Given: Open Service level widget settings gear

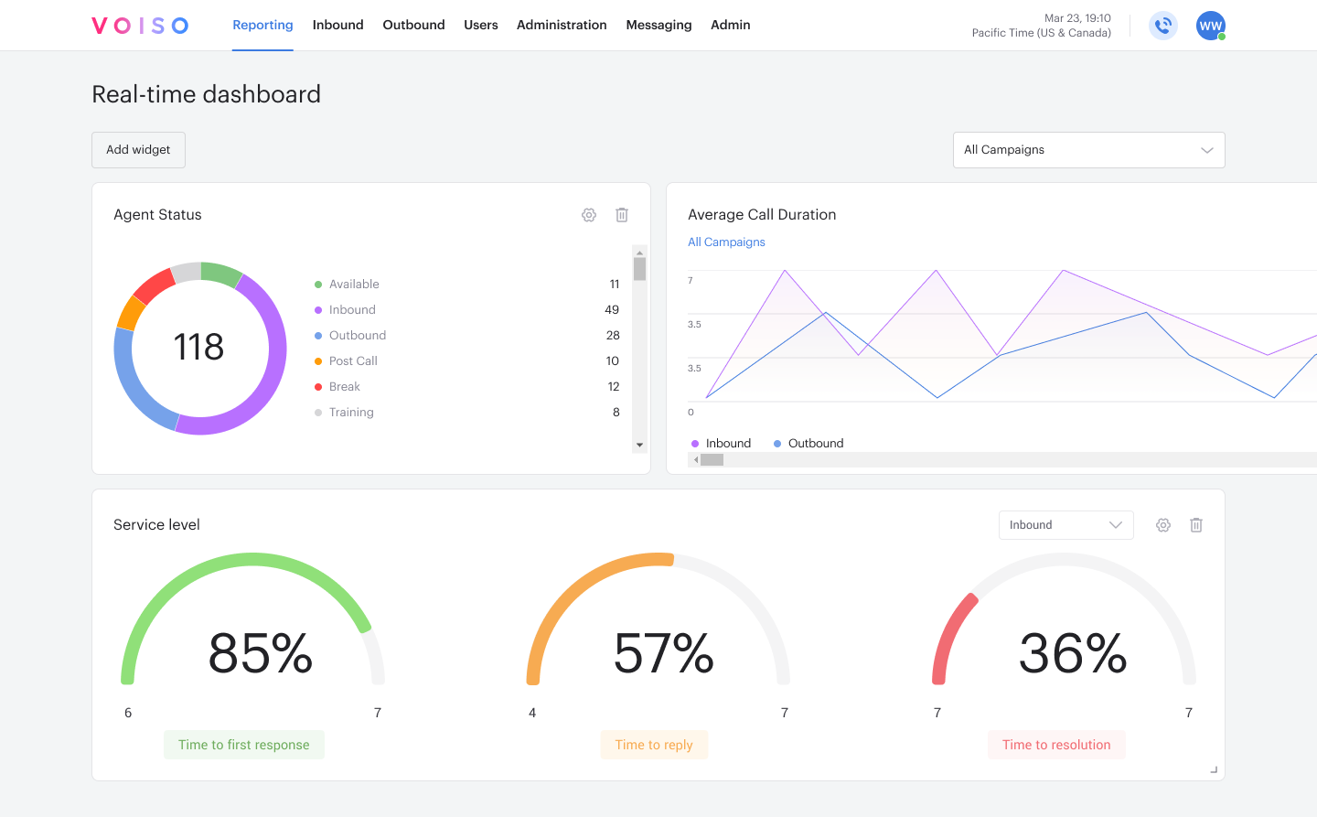Looking at the screenshot, I should coord(1163,525).
